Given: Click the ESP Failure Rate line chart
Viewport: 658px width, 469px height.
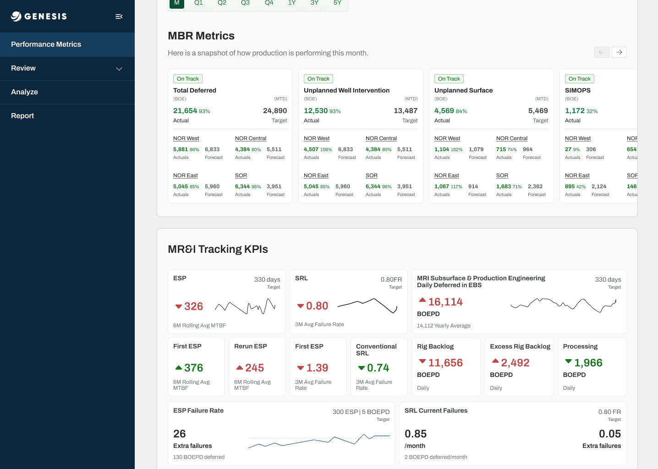Looking at the screenshot, I should pos(319,441).
